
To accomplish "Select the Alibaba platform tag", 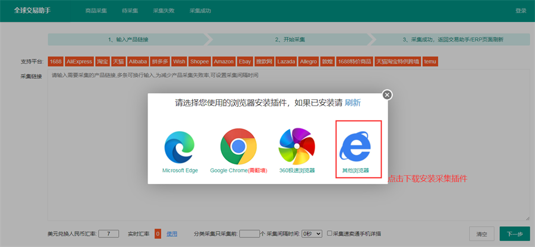I will (138, 62).
